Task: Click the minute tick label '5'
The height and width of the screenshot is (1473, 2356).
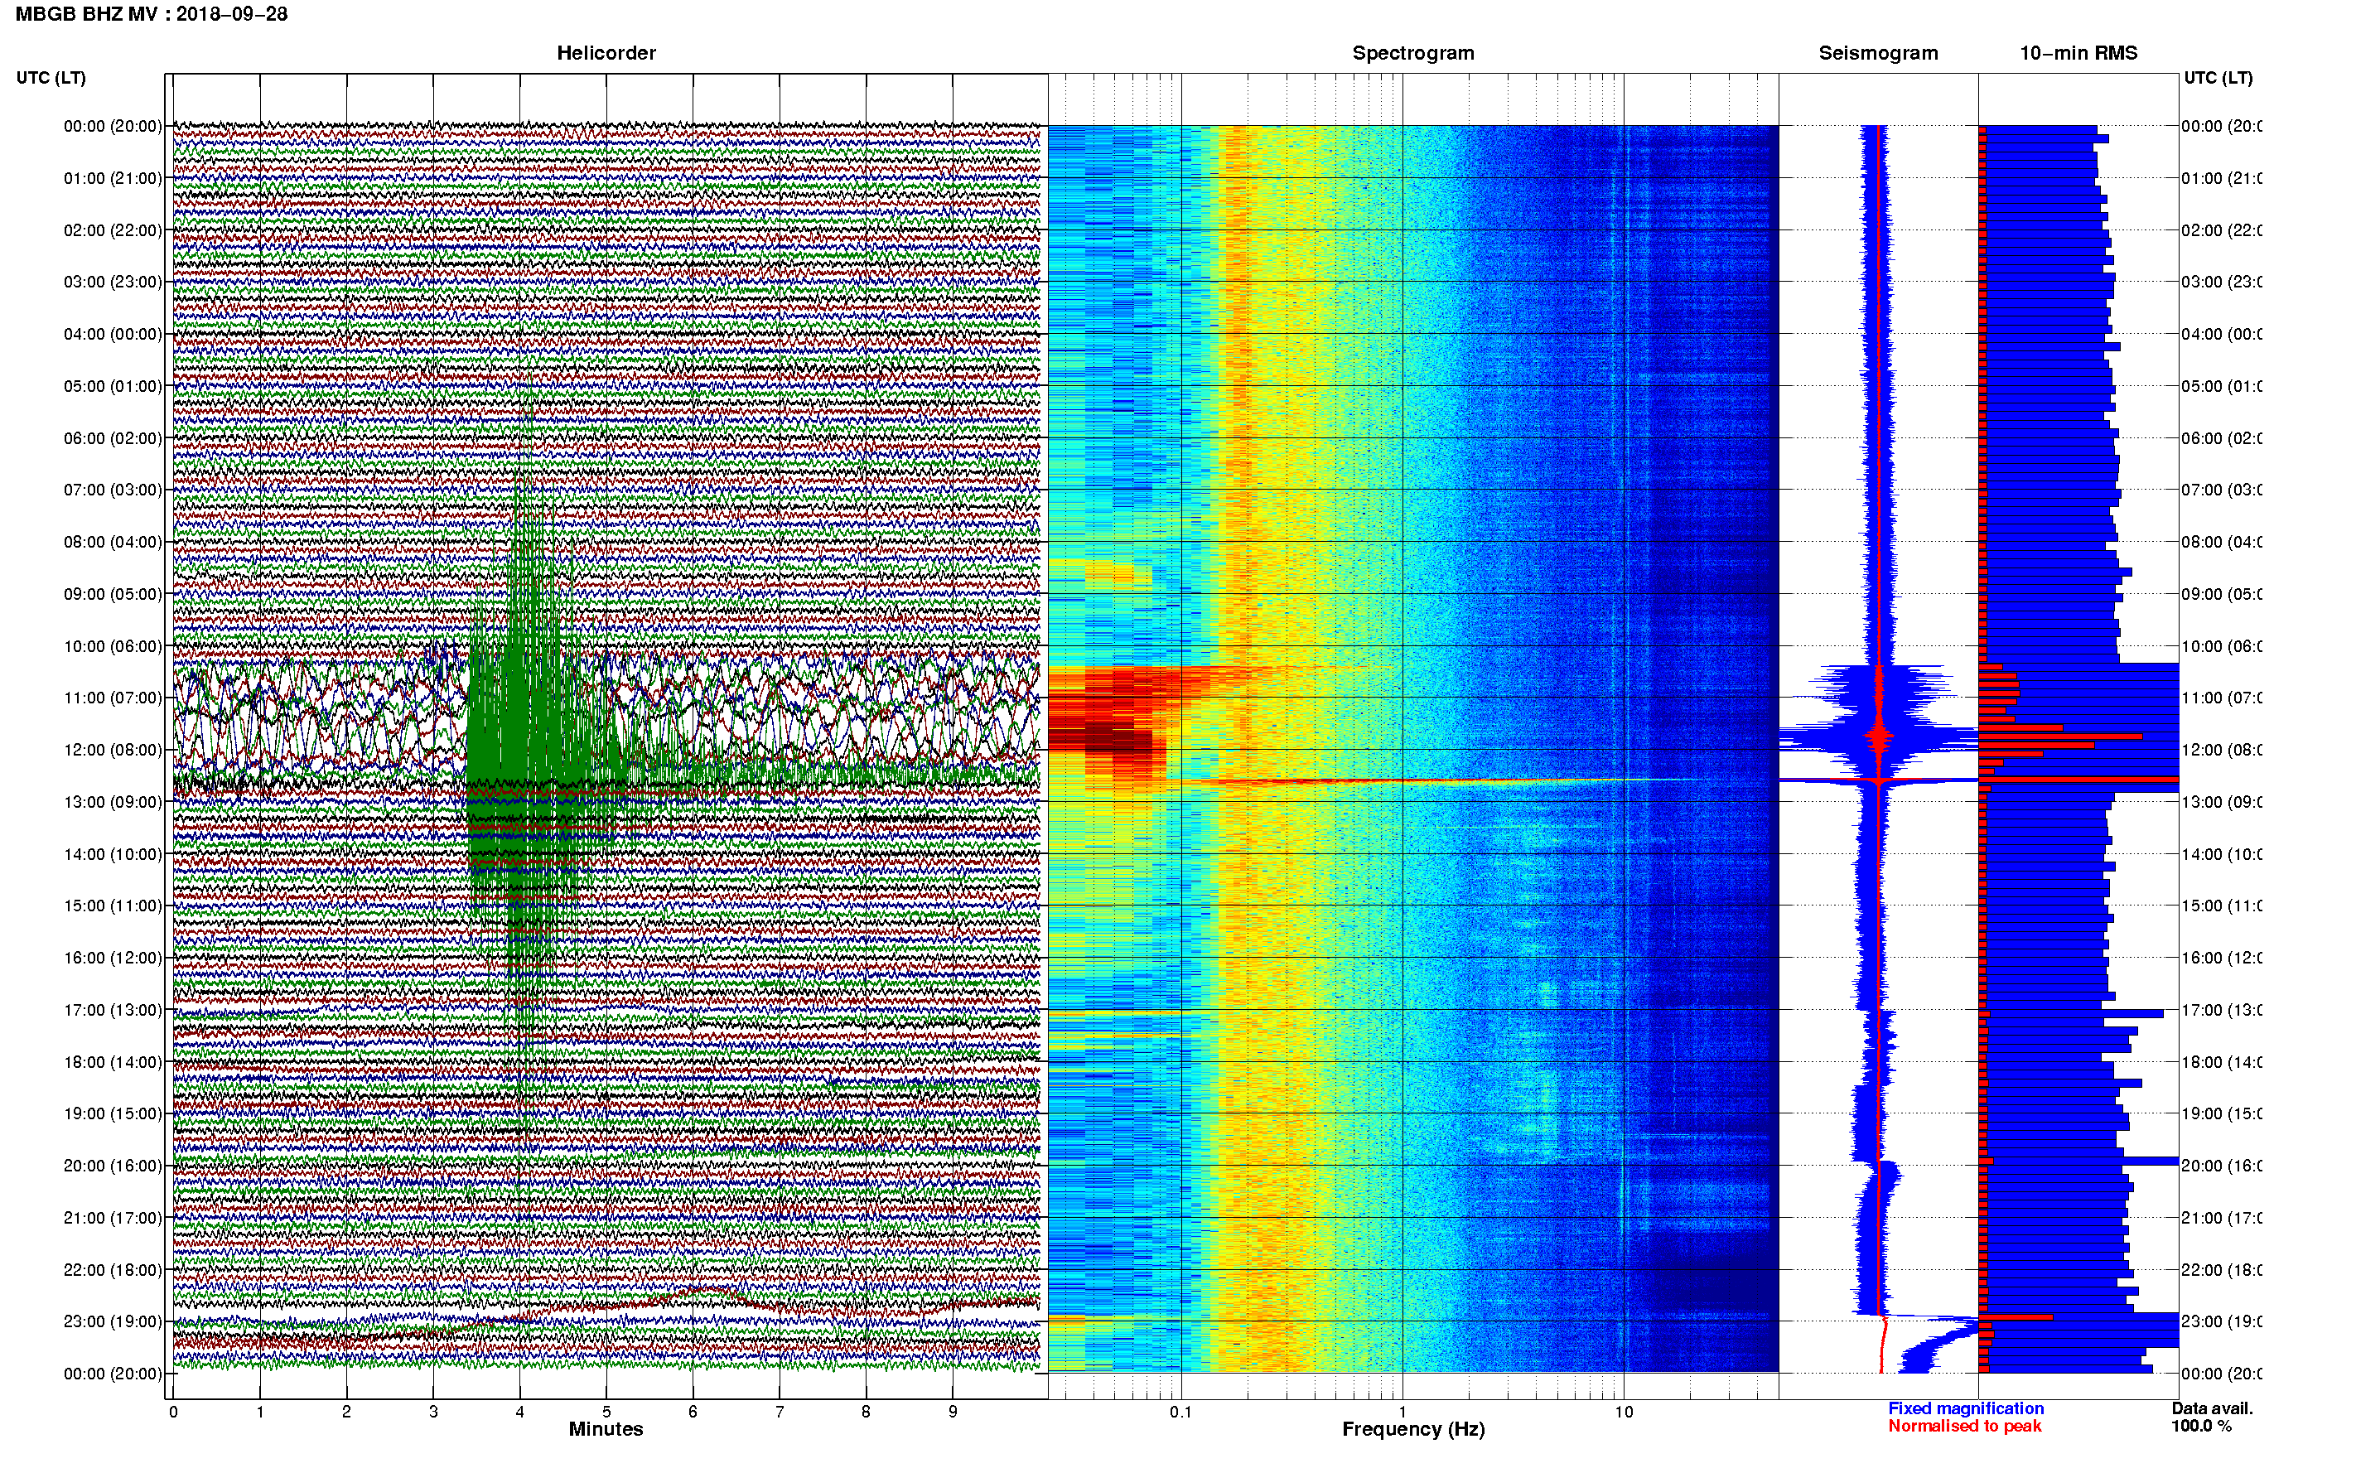Action: [x=606, y=1412]
